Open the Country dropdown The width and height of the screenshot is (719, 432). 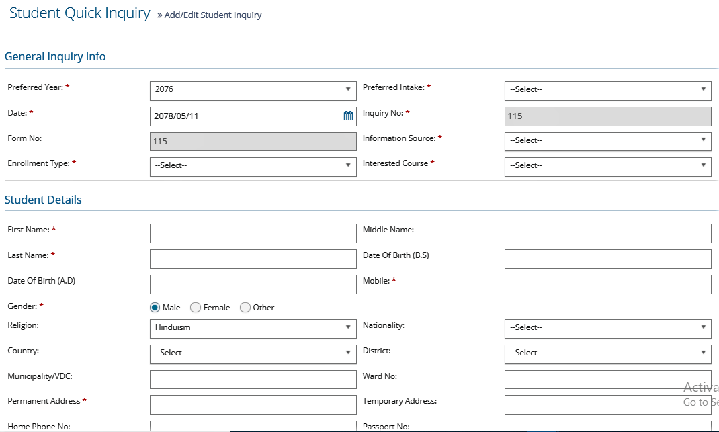(253, 354)
